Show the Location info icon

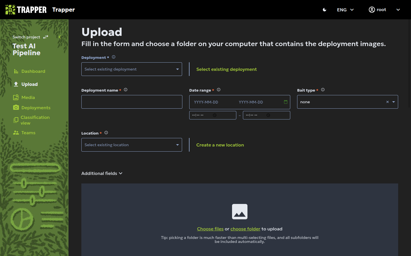[106, 133]
